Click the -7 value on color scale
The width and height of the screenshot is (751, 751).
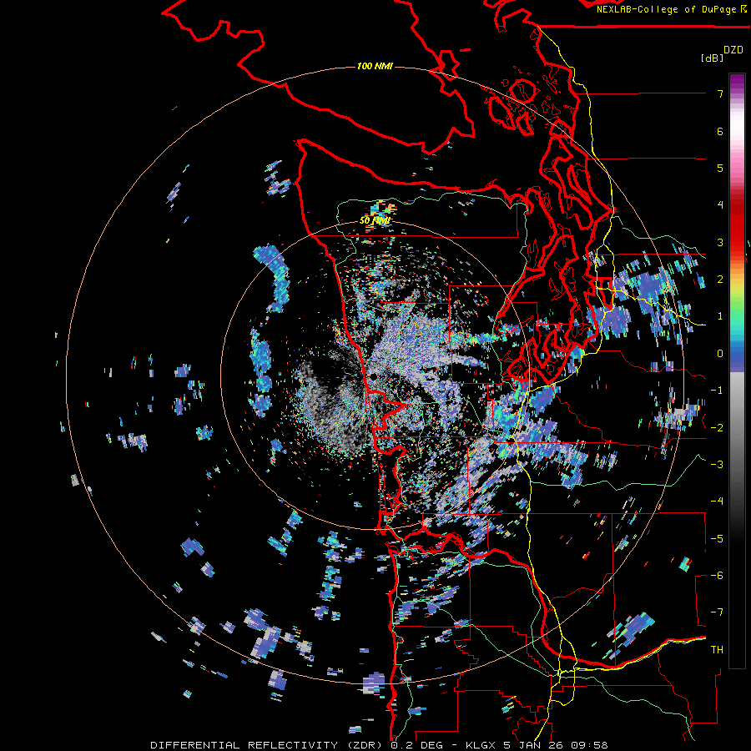[x=717, y=612]
